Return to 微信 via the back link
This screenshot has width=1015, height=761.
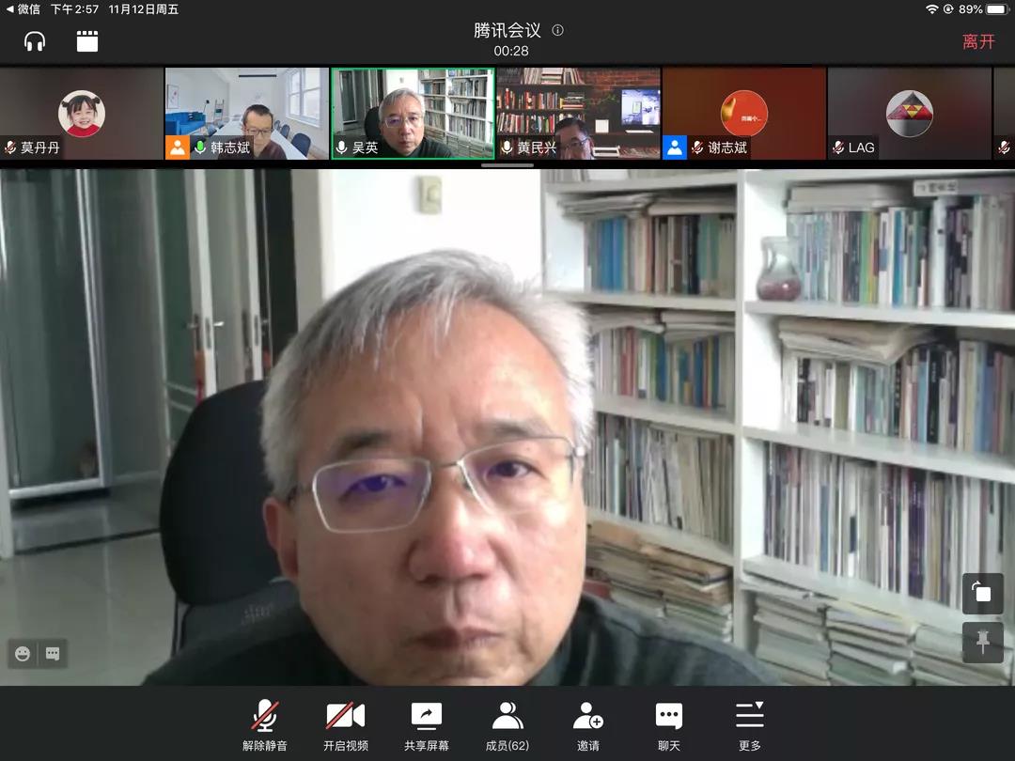click(x=23, y=9)
